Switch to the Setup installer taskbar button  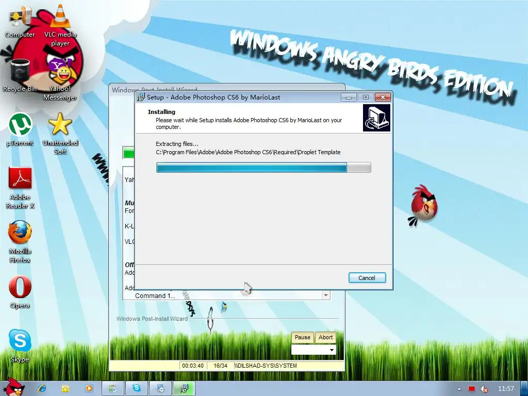click(x=184, y=388)
